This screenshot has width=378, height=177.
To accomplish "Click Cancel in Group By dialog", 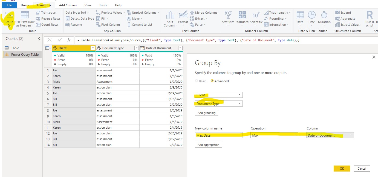I will coord(362,169).
